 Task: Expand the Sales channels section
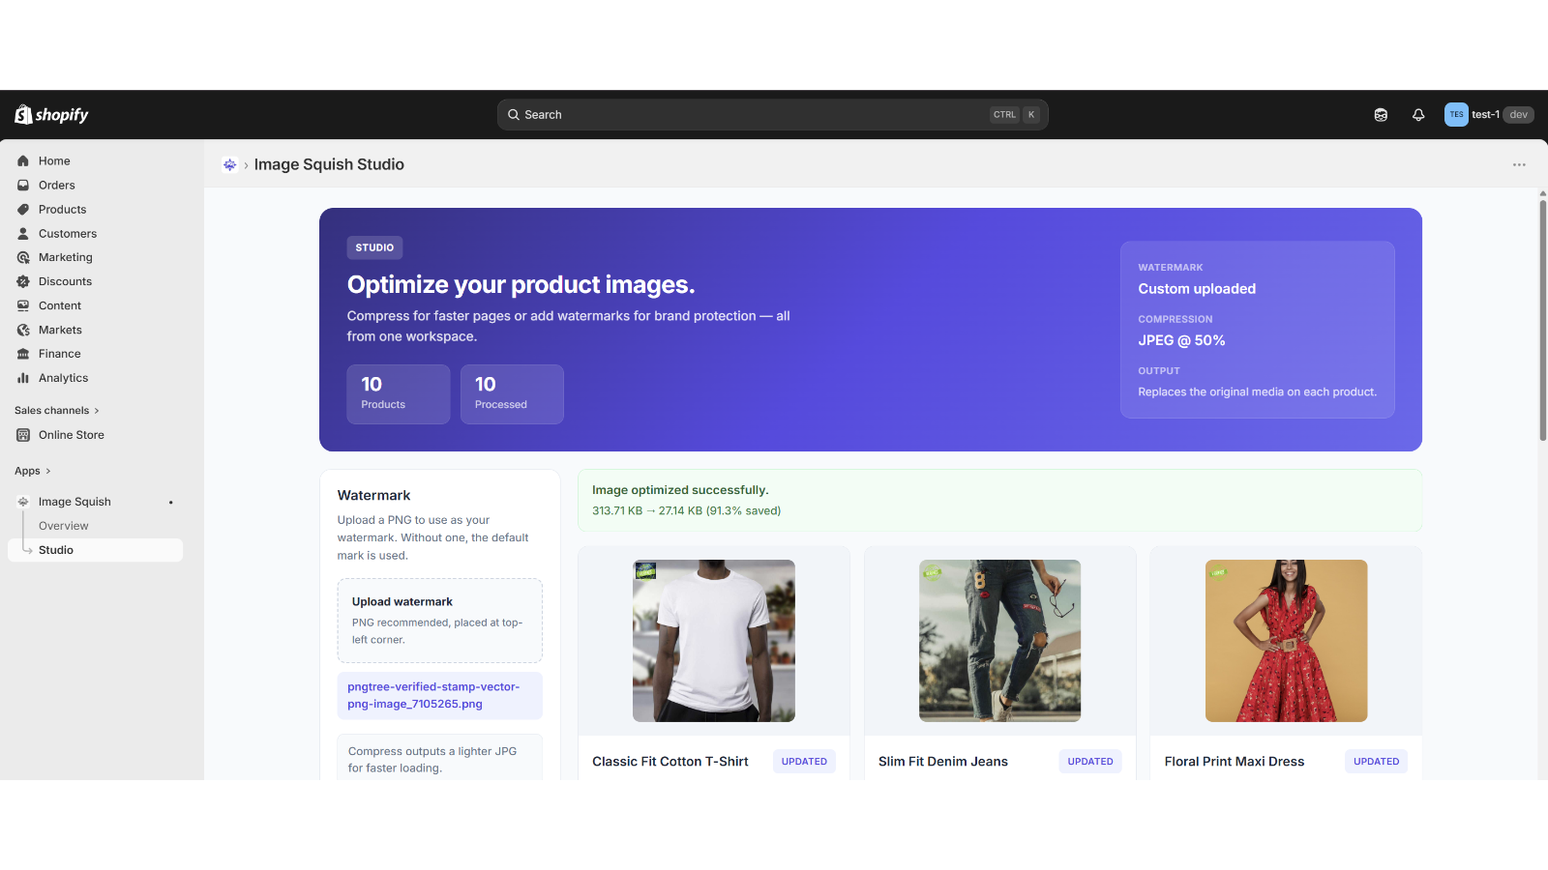pos(56,411)
